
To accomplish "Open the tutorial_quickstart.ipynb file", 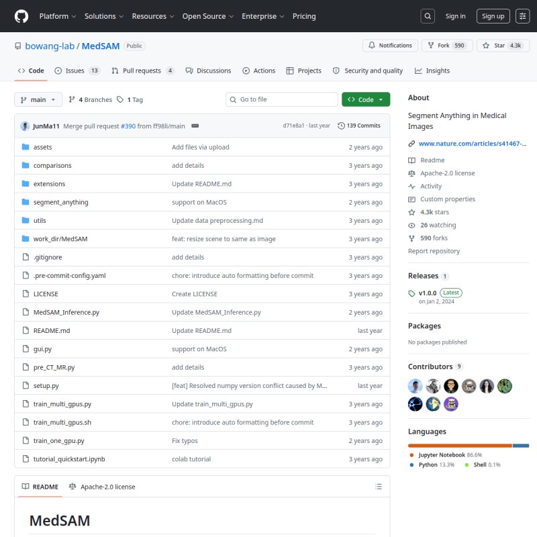I will (x=69, y=459).
